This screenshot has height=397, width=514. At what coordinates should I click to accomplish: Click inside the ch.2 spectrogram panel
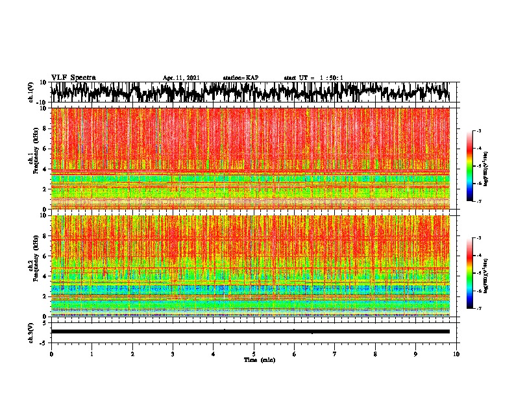(x=250, y=266)
